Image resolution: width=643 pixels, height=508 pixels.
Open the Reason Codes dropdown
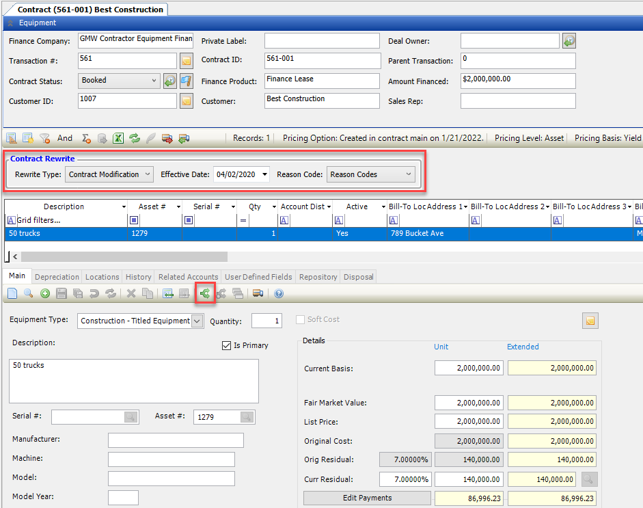coord(409,174)
